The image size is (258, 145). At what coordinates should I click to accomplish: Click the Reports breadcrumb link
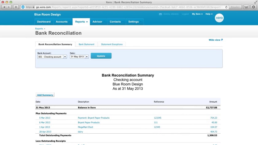[x=39, y=29]
